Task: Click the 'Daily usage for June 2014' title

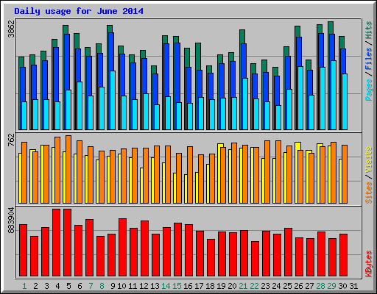Action: pos(79,11)
